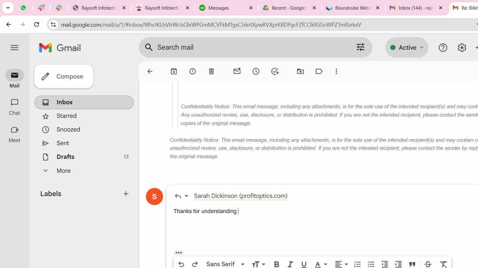Open the Settings gear
This screenshot has width=478, height=268.
pyautogui.click(x=462, y=47)
